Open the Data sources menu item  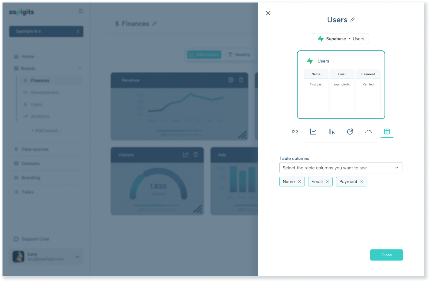tap(35, 149)
